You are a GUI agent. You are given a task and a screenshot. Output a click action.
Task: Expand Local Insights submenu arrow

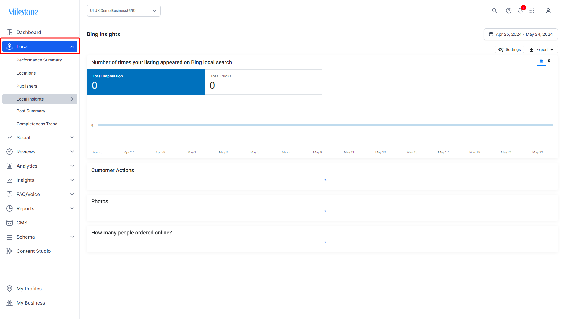(x=72, y=99)
